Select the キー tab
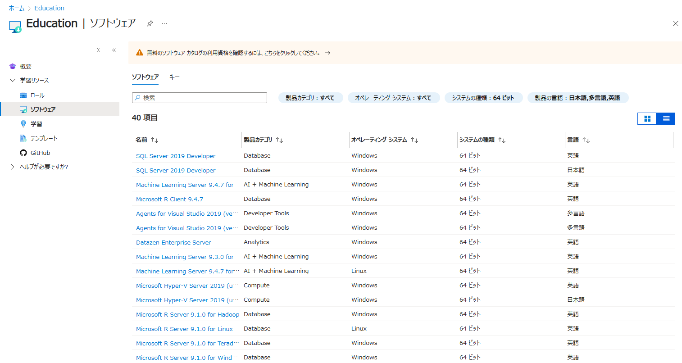Viewport: 682px width, 363px height. point(174,77)
